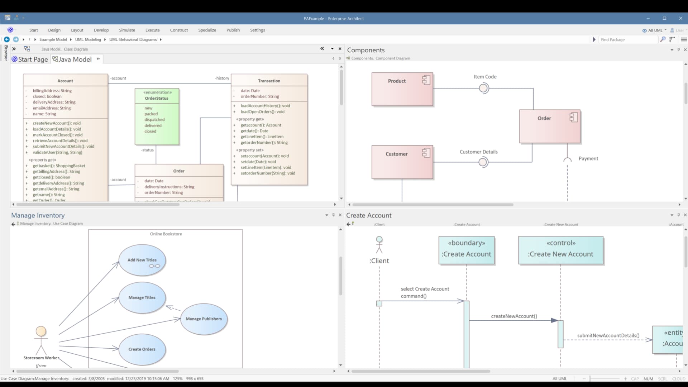Open the Manage Inventory panel dropdown arrow
Viewport: 688px width, 387px height.
click(326, 215)
